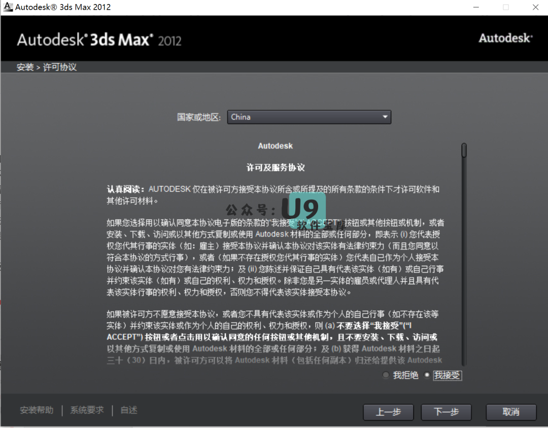Minimize the 3ds Max installer window
The width and height of the screenshot is (548, 428).
[x=476, y=7]
